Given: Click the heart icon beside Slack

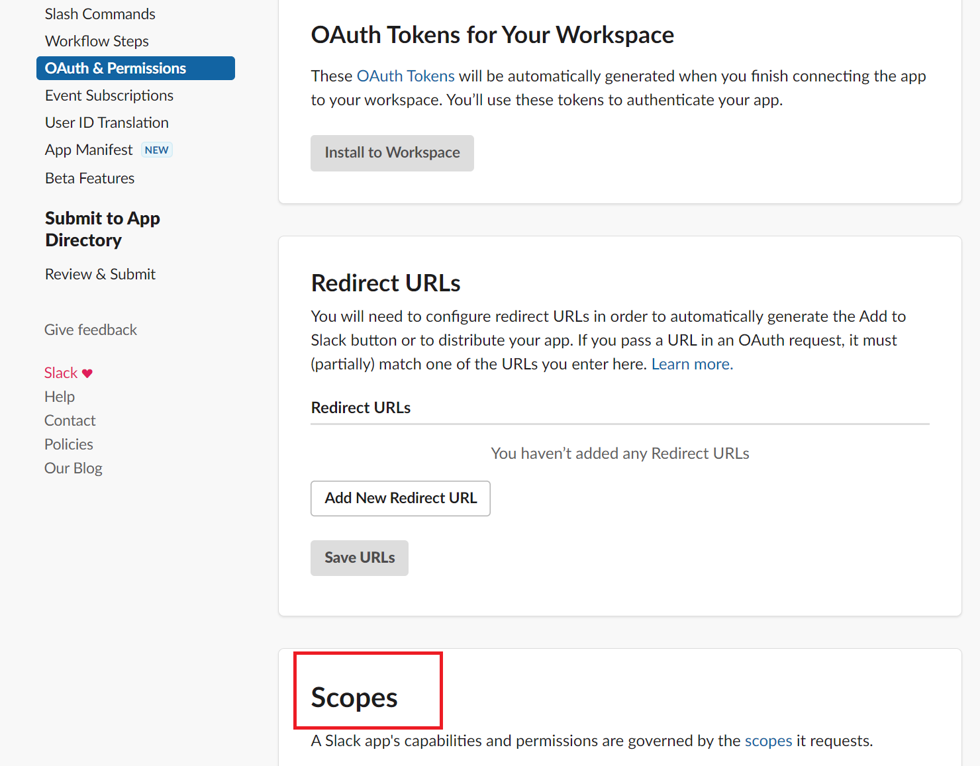Looking at the screenshot, I should tap(87, 373).
